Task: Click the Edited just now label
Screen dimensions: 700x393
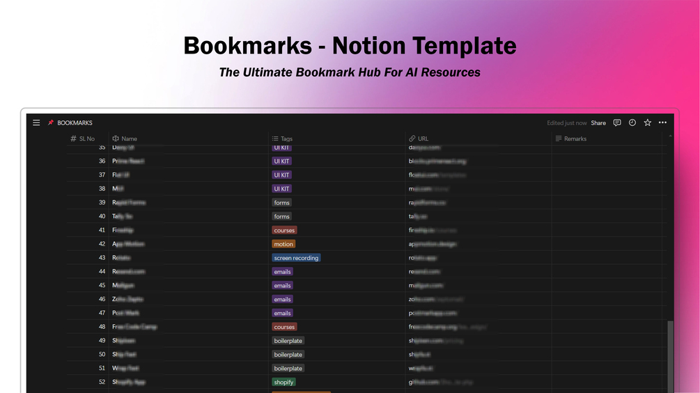Action: click(566, 123)
